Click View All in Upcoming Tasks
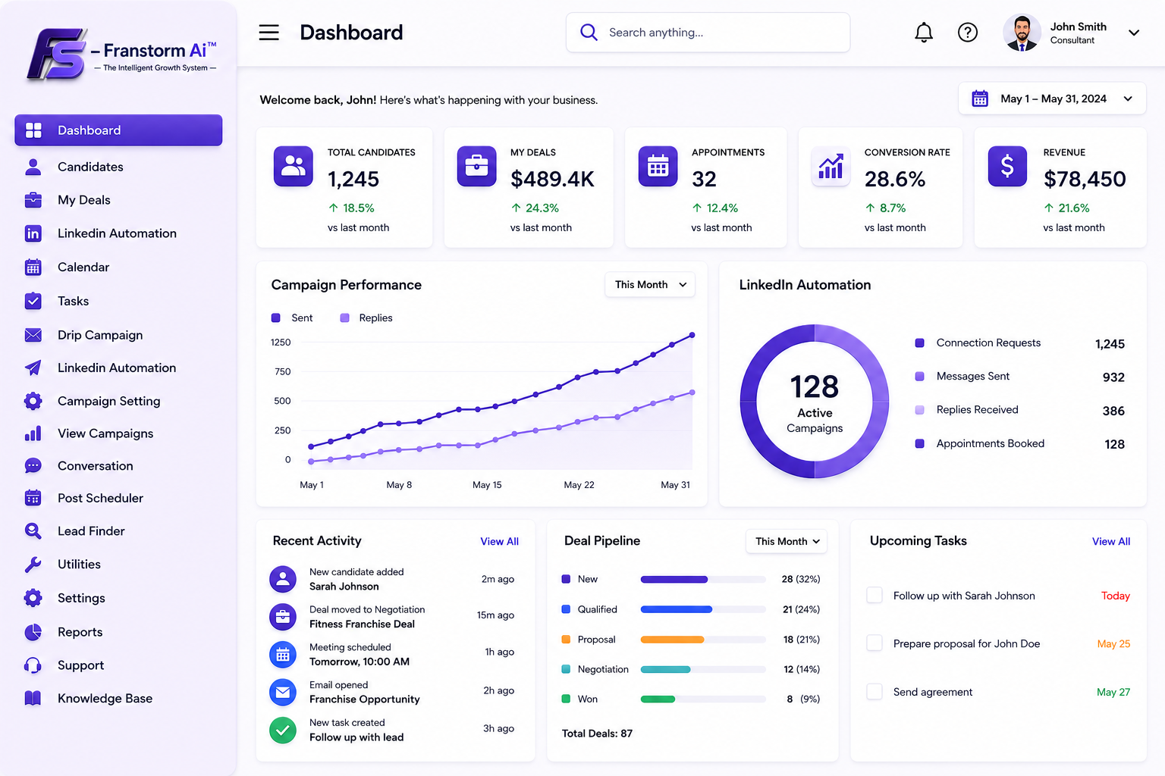Viewport: 1165px width, 776px height. click(1111, 541)
